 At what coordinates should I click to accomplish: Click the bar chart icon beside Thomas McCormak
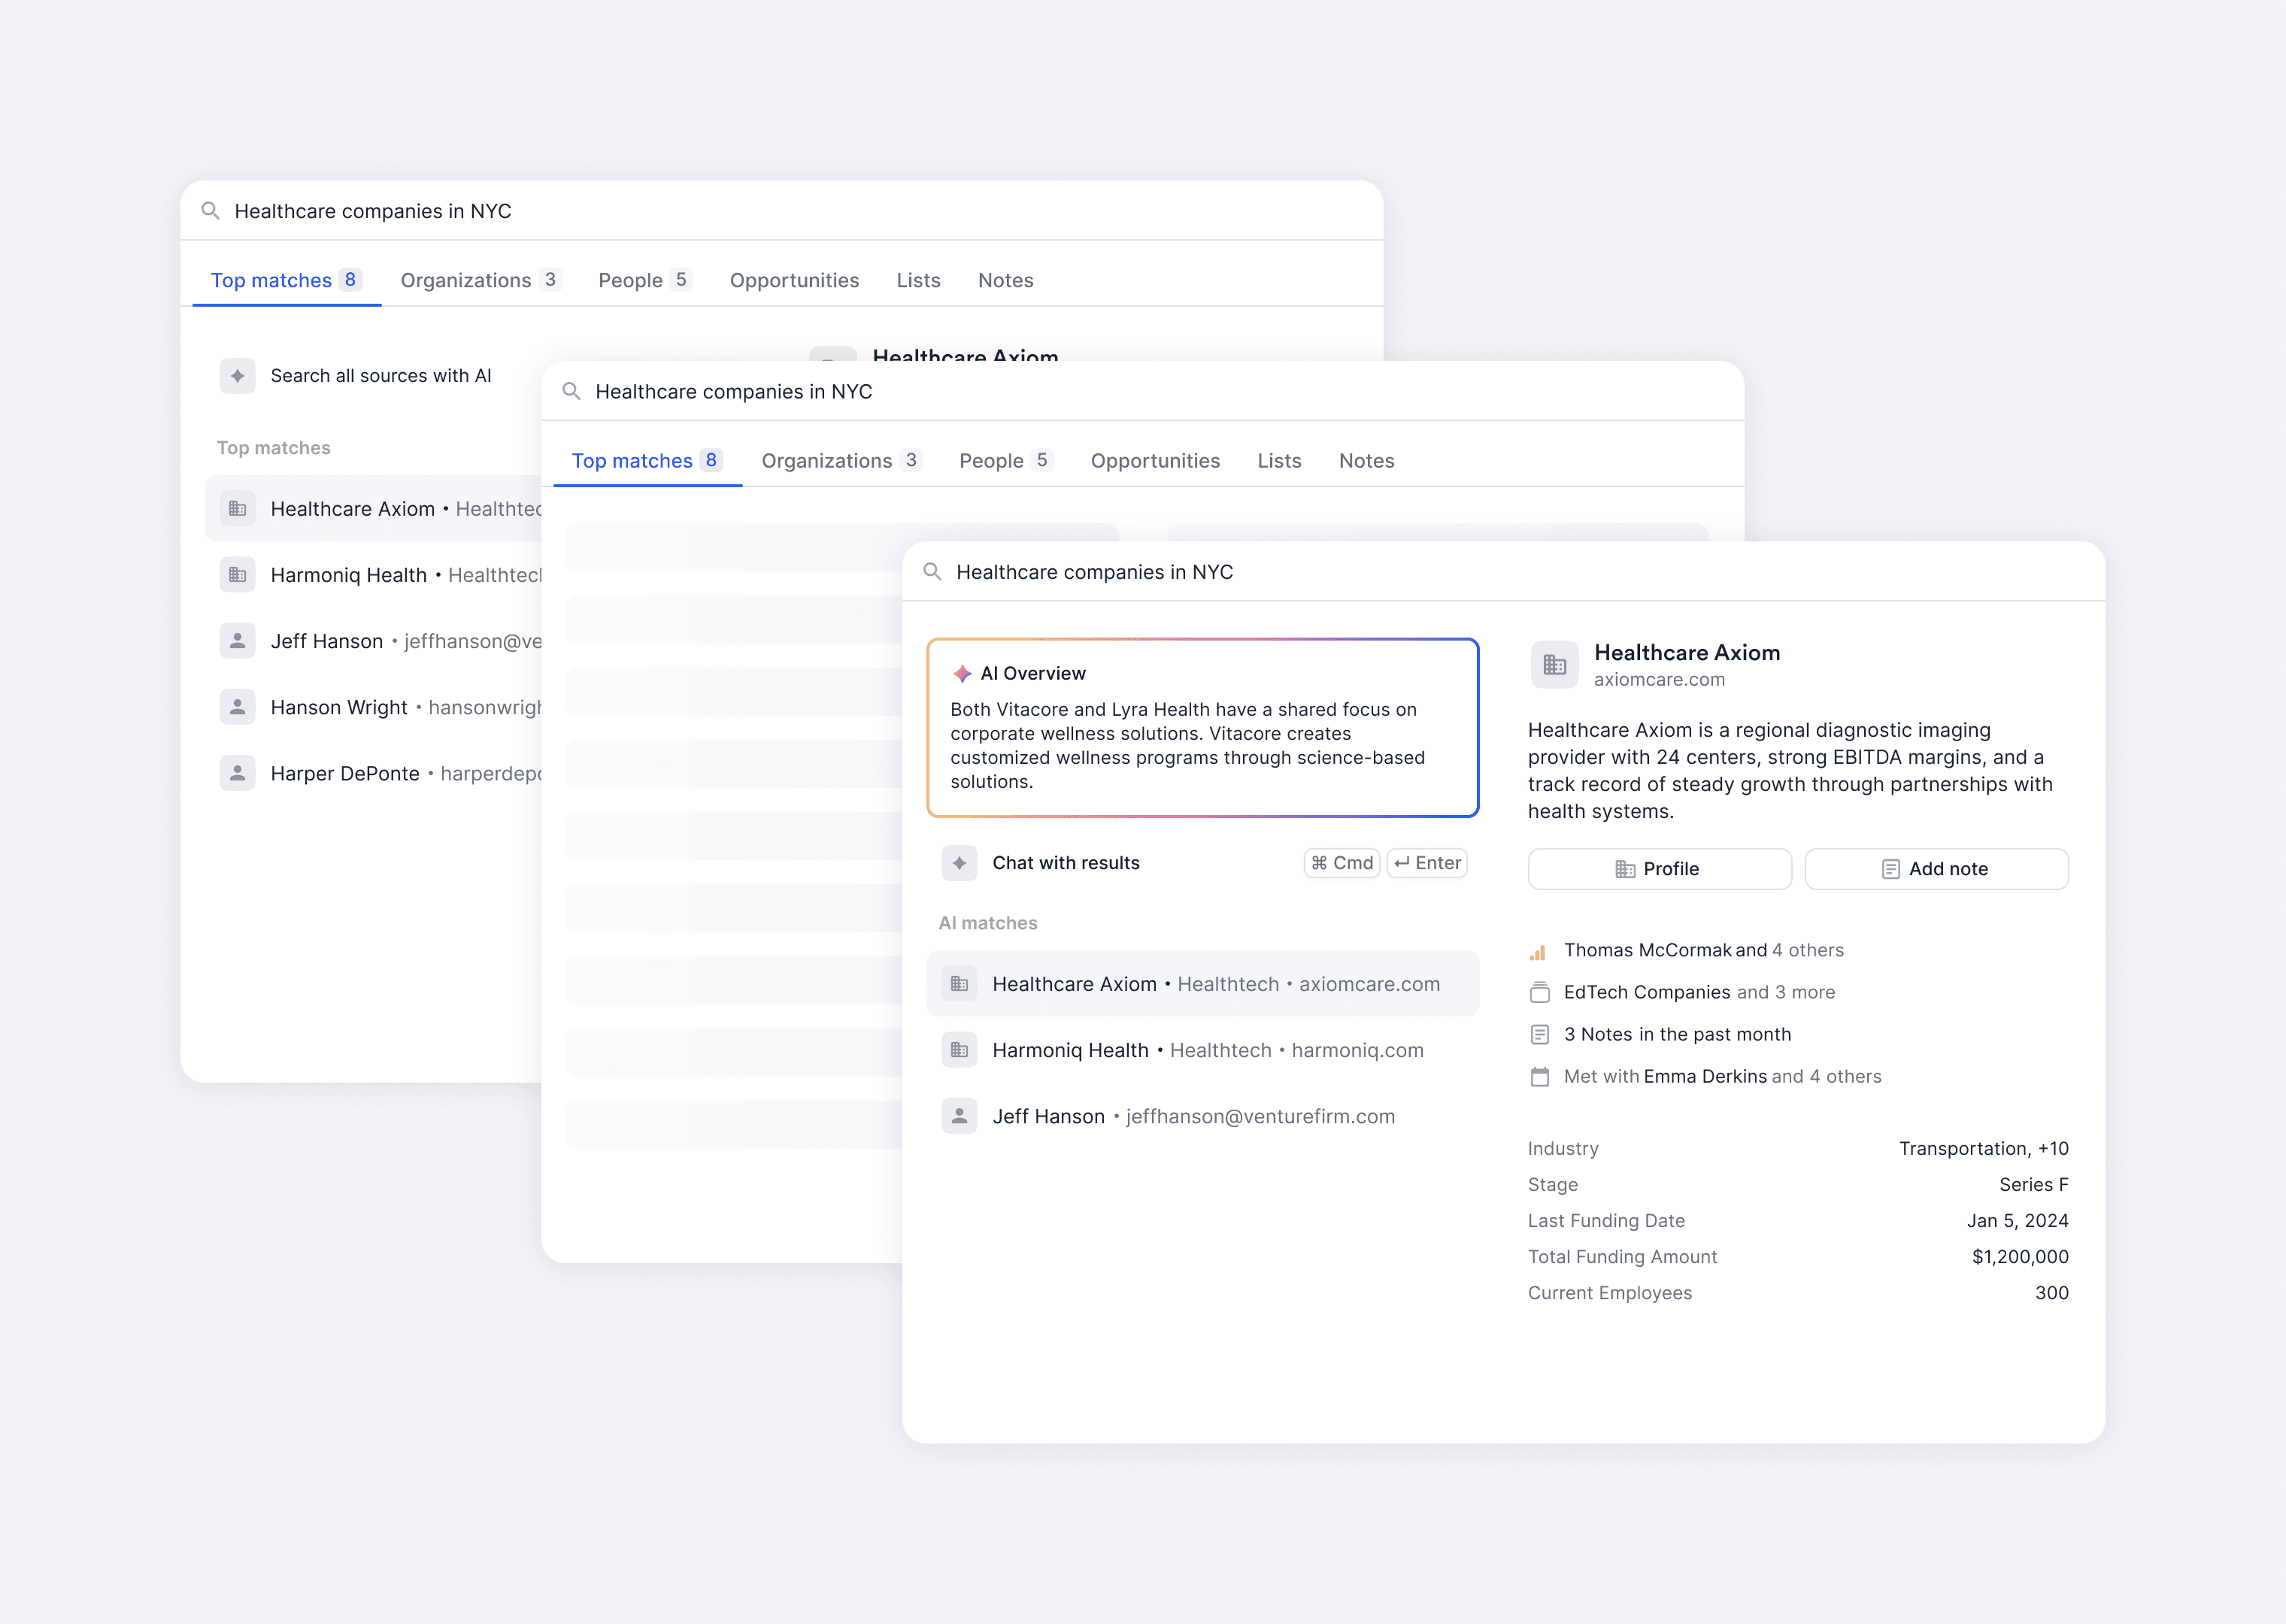[x=1538, y=951]
